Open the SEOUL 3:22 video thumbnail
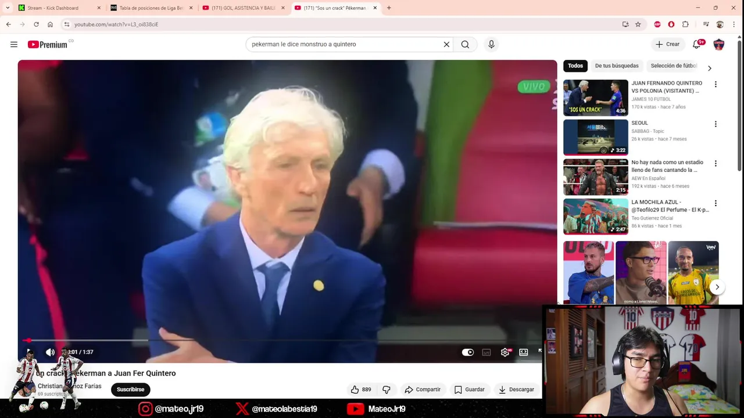This screenshot has width=744, height=418. tap(596, 137)
